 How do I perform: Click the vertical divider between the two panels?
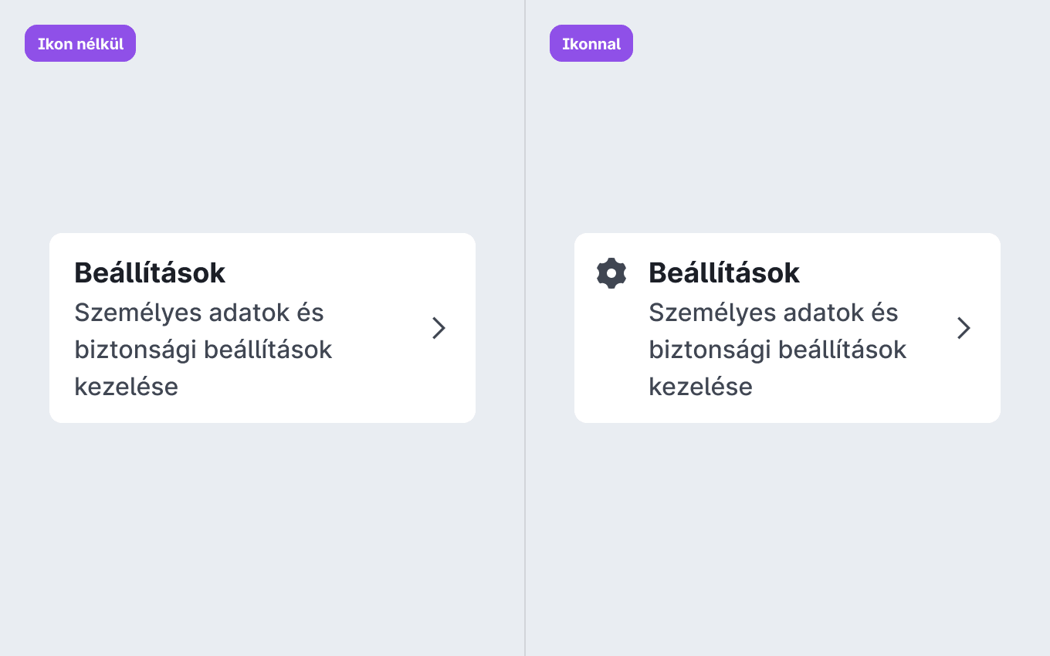click(525, 328)
